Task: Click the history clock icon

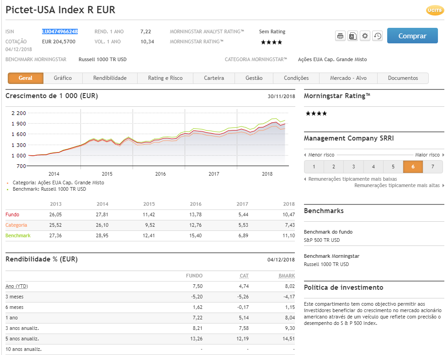Action: [x=377, y=36]
